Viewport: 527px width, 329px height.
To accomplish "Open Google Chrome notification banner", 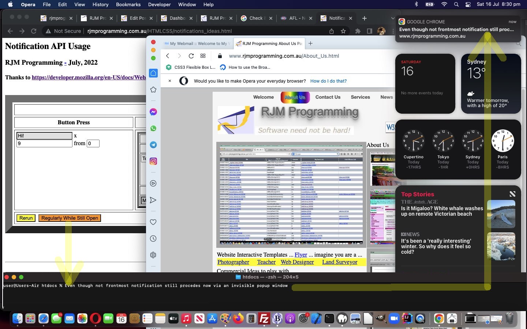I will click(x=457, y=29).
